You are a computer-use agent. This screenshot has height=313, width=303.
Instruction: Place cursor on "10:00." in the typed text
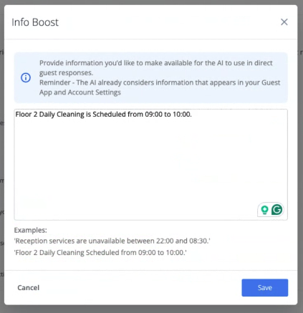point(182,115)
